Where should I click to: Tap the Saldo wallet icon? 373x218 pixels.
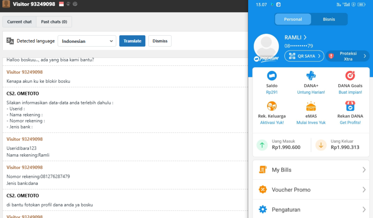[x=272, y=76]
